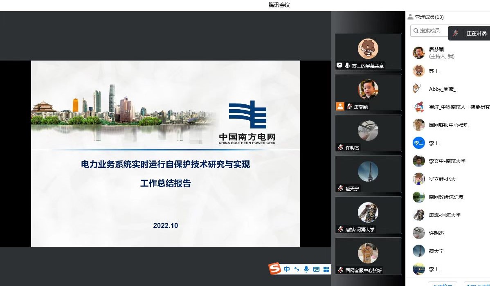Image resolution: width=490 pixels, height=286 pixels.
Task: Open the Sogou soft keyboard icon
Action: [316, 269]
